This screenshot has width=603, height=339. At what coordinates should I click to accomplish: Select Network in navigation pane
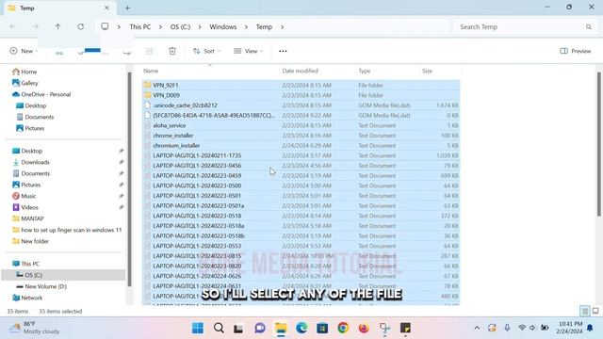click(x=27, y=298)
